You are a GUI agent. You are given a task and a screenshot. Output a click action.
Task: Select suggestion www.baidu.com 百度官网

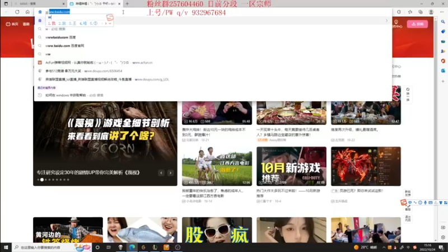(x=64, y=46)
